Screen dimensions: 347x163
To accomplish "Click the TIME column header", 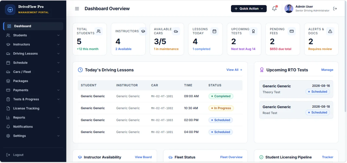I will coord(188,85).
